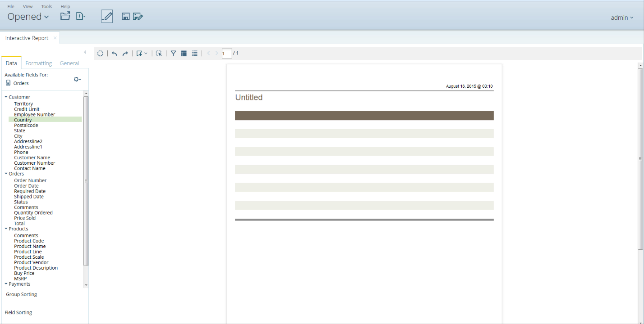The width and height of the screenshot is (644, 324).
Task: Click the Orders data source icon
Action: click(8, 83)
